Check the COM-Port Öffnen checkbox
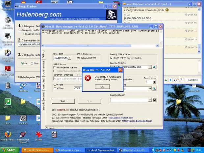Viewport: 204px width, 153px height. [55, 89]
